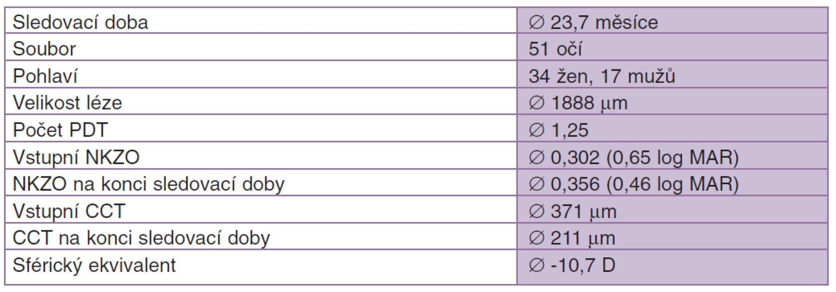Select the '∅ -10,7 D' value cell
This screenshot has height=292, width=836.
pyautogui.click(x=672, y=267)
